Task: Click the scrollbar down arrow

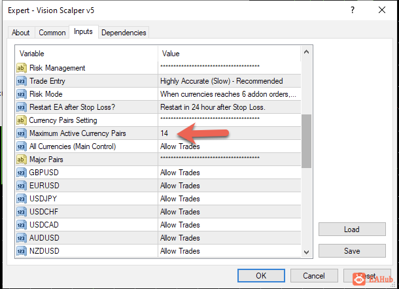Action: 307,252
